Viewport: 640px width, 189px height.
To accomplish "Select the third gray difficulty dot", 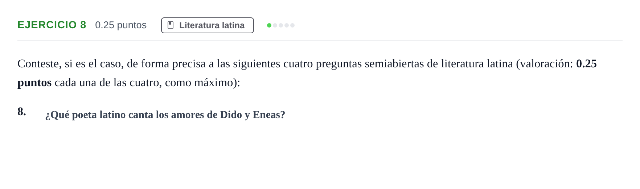I will (281, 25).
